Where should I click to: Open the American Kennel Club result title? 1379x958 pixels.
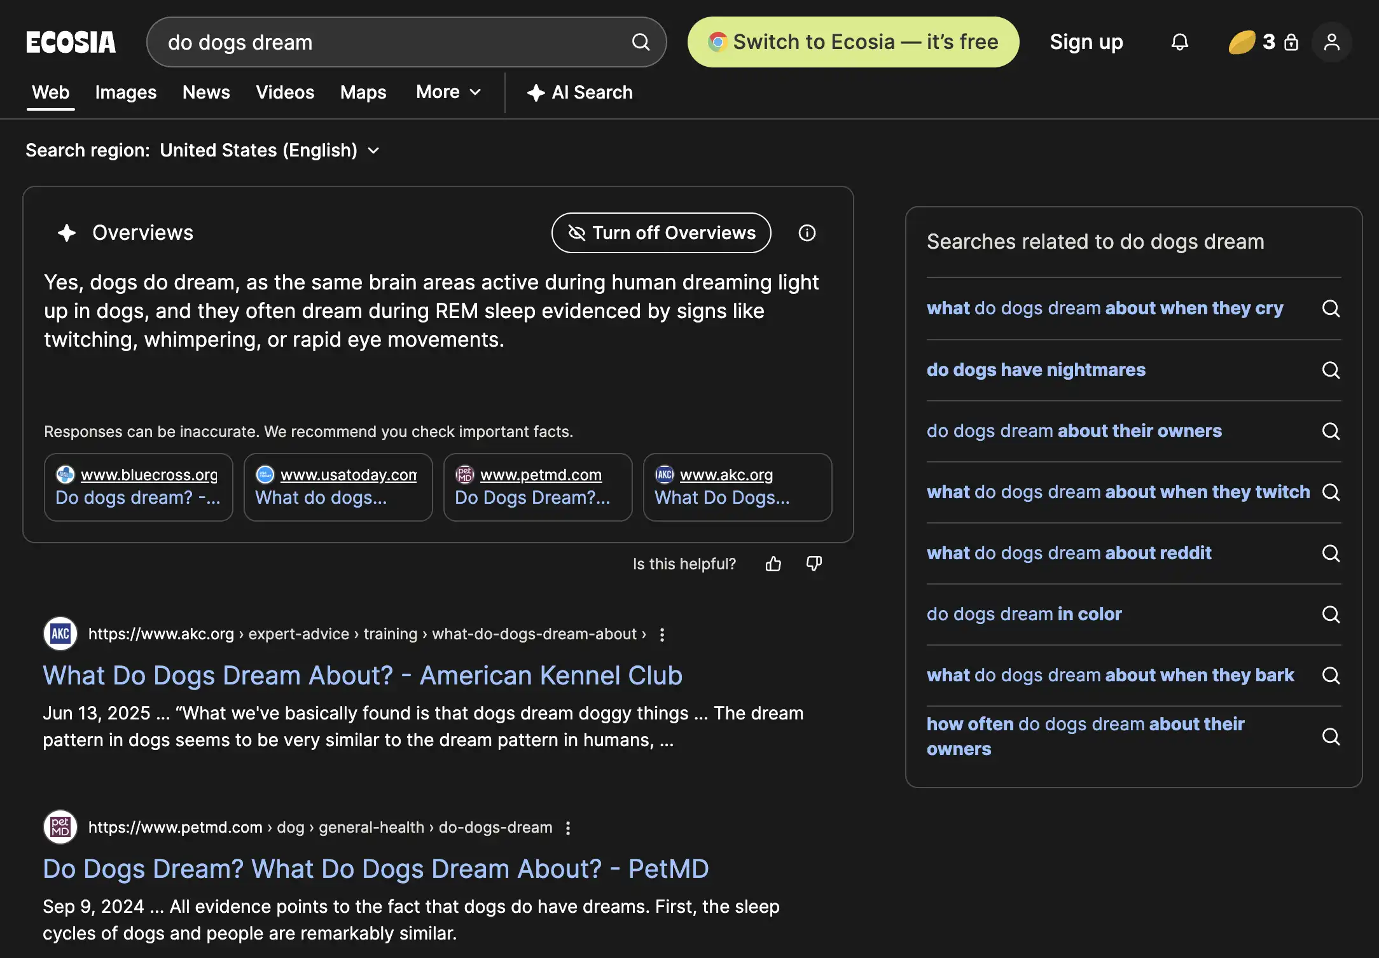pyautogui.click(x=363, y=676)
